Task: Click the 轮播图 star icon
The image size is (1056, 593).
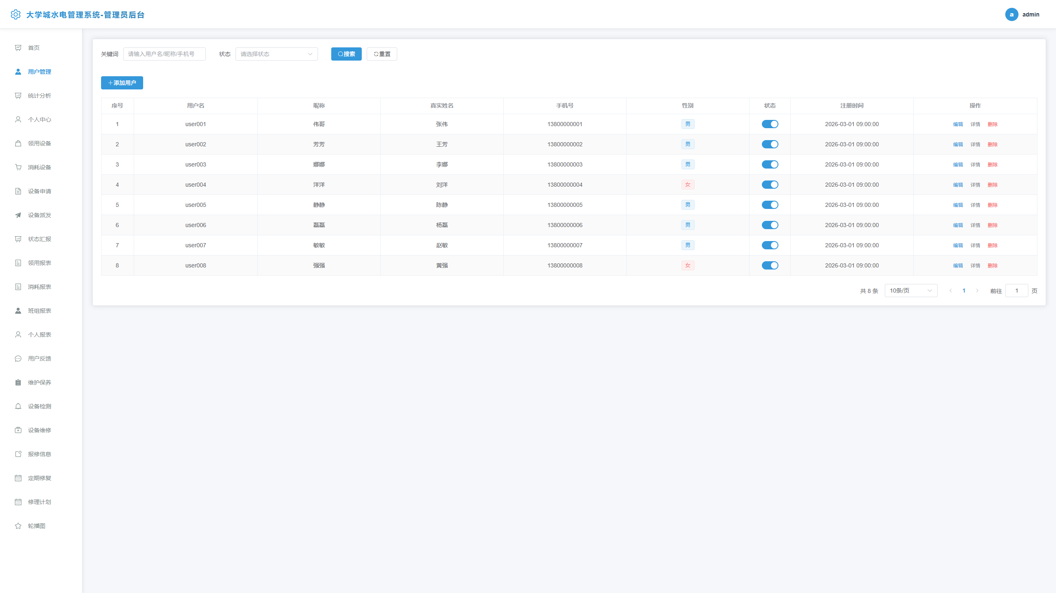Action: 18,526
